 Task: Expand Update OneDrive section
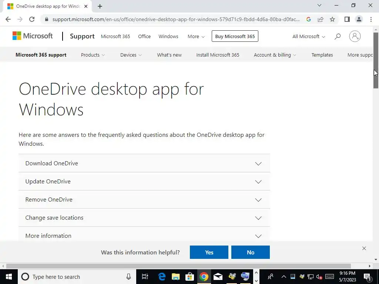coord(144,181)
